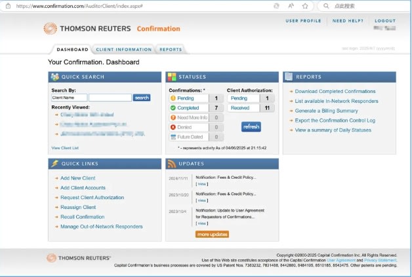This screenshot has width=412, height=277.
Task: Click the blue search button
Action: 142,98
